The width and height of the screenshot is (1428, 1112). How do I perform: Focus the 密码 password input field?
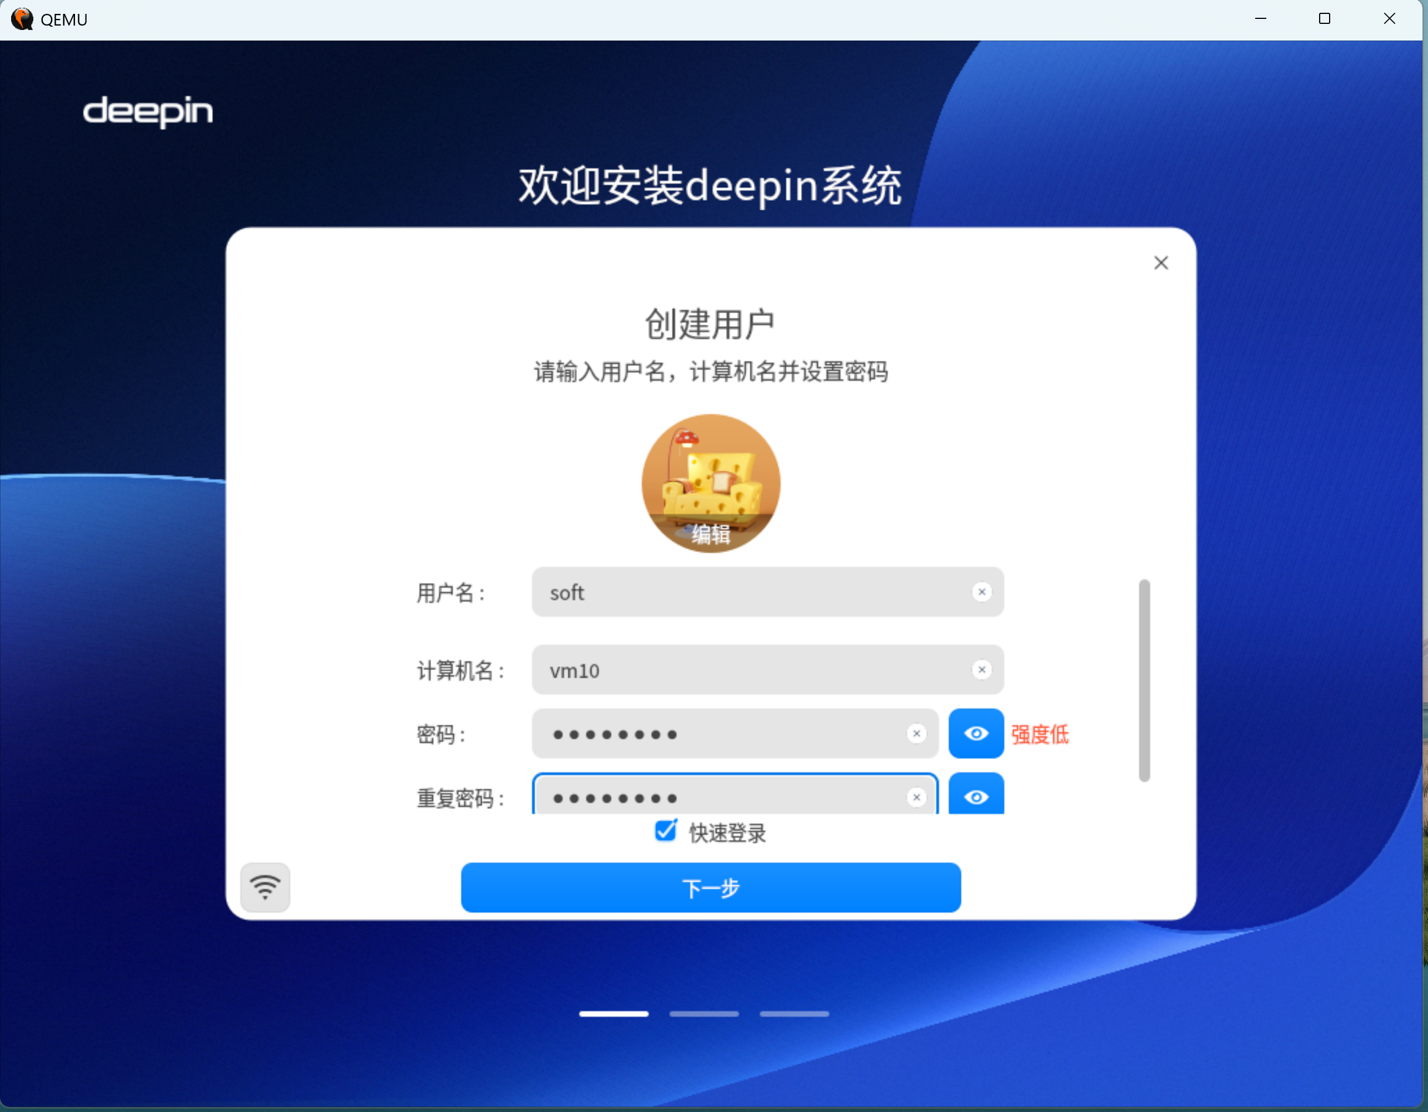[735, 734]
